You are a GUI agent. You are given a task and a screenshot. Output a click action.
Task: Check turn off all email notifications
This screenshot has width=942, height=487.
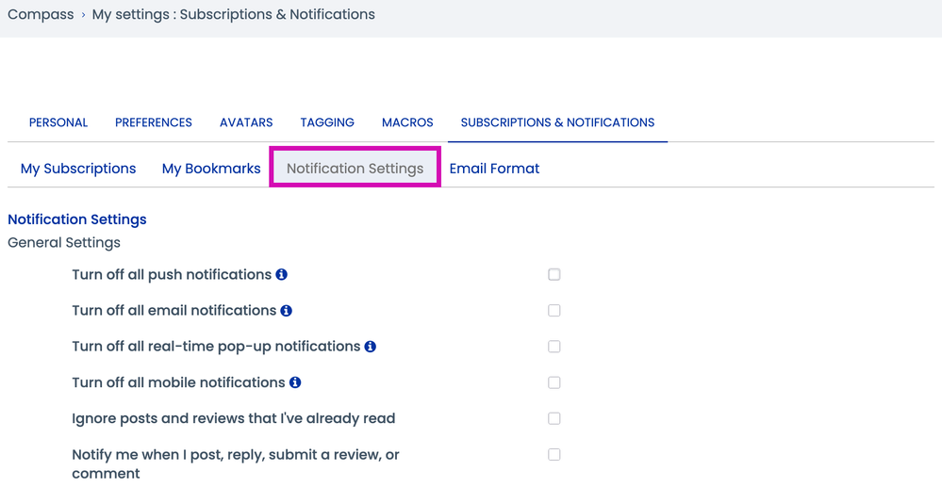(554, 310)
